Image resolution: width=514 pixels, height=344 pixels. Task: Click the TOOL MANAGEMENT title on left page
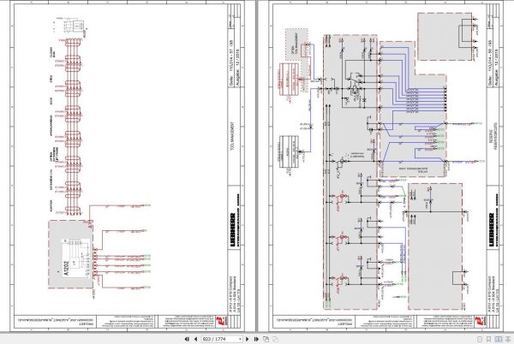coord(232,136)
